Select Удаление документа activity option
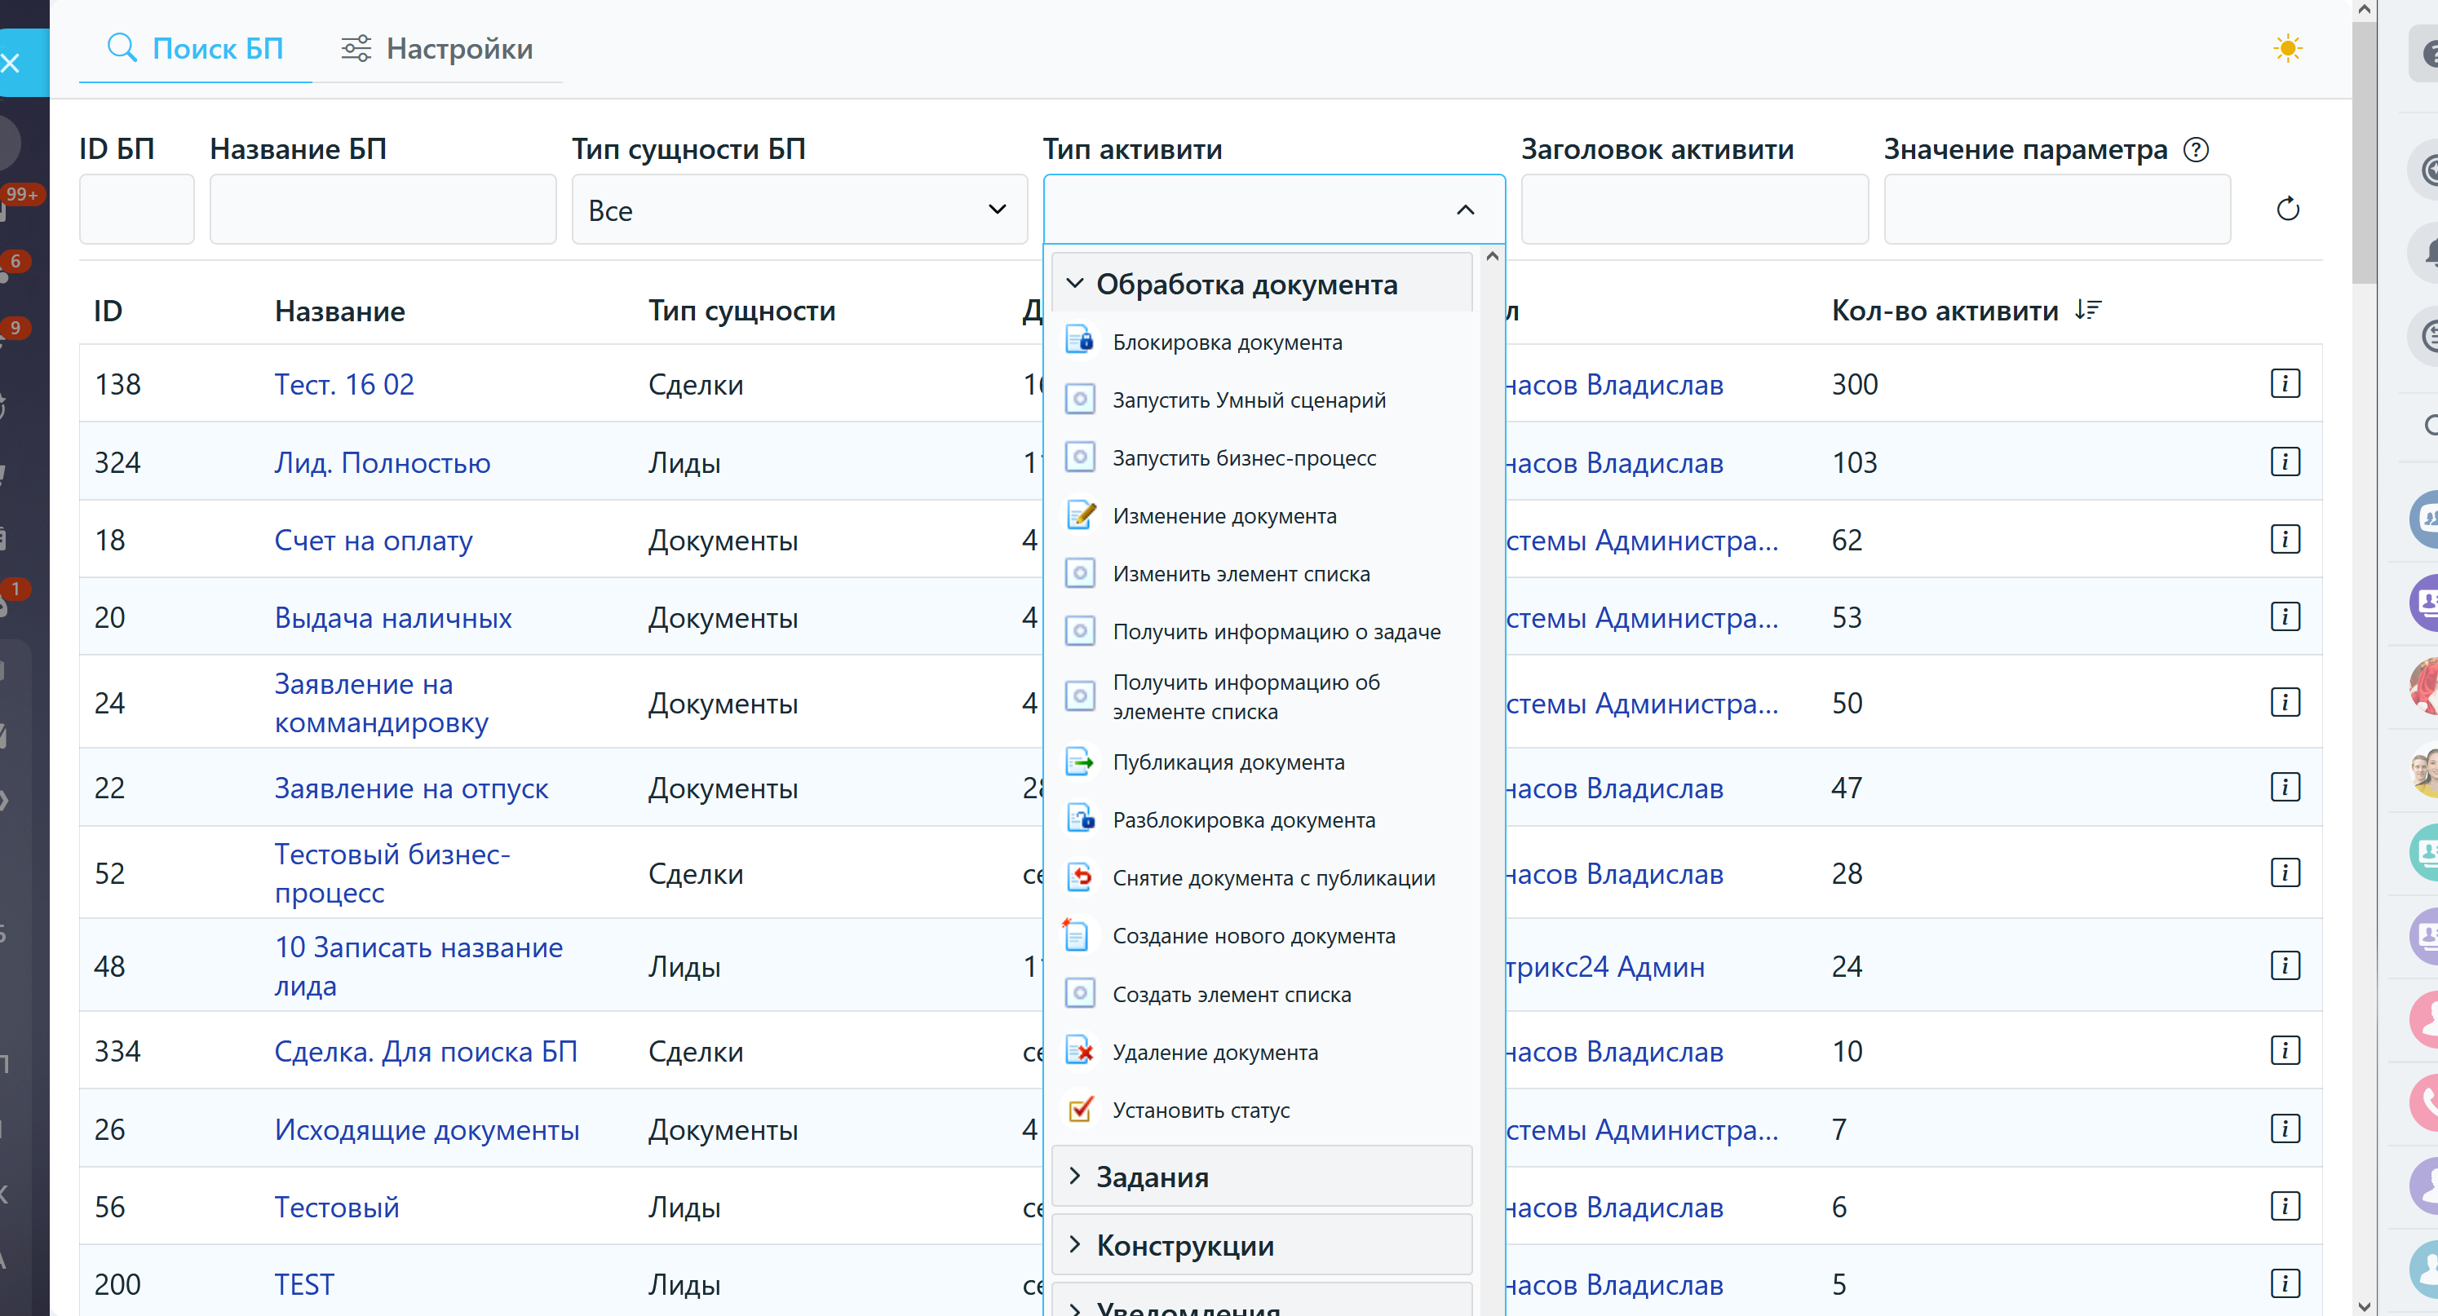Image resolution: width=2438 pixels, height=1316 pixels. [1215, 1052]
